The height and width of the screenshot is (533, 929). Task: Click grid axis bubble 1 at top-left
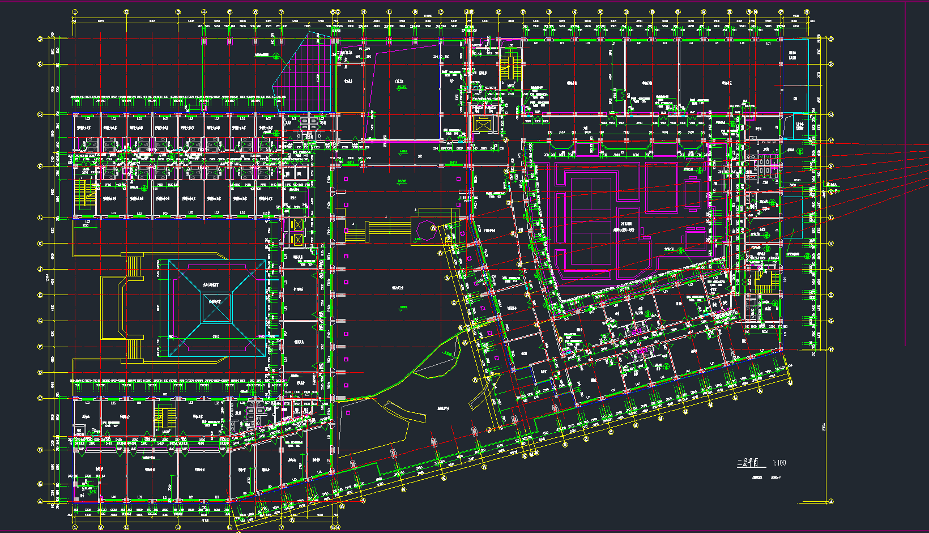pyautogui.click(x=75, y=11)
